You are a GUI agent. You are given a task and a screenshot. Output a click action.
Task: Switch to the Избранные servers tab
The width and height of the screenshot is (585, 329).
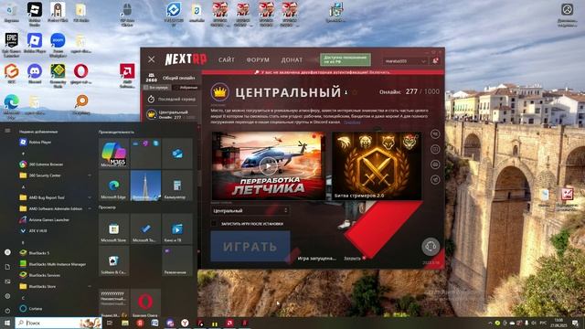pos(186,88)
